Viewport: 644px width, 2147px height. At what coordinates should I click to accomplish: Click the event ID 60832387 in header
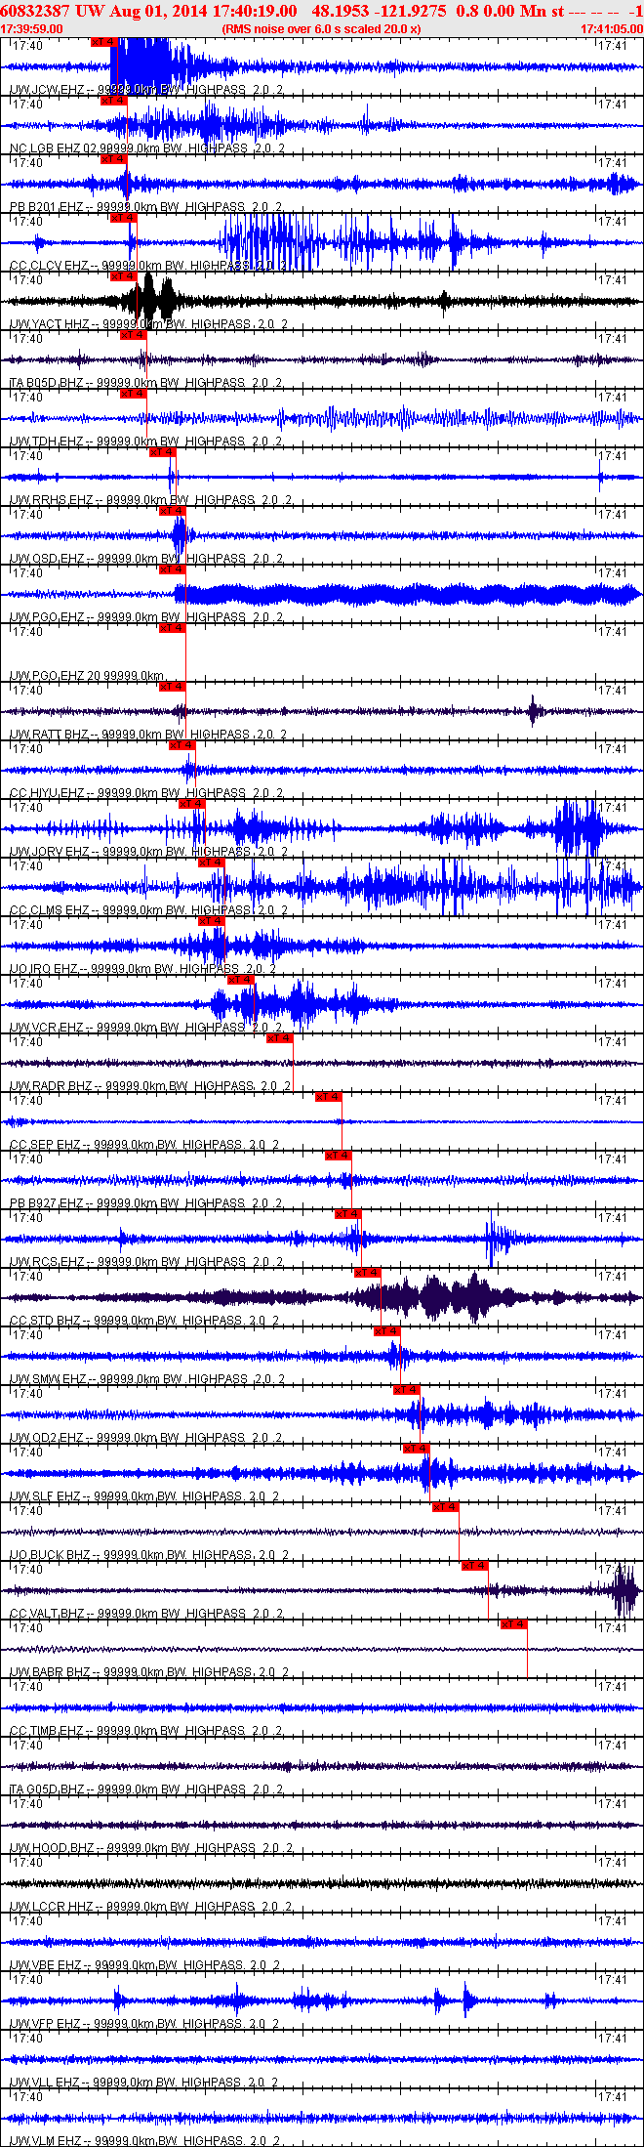tap(35, 11)
